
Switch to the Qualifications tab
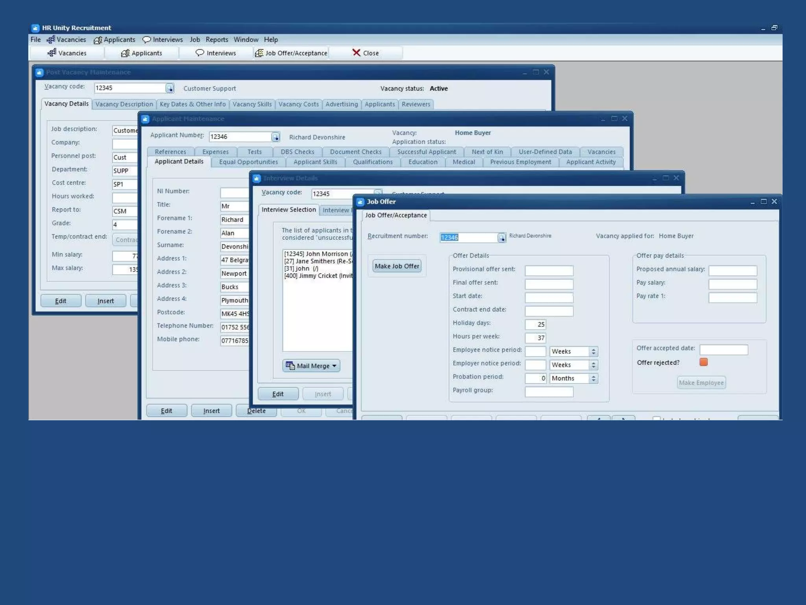click(x=372, y=162)
